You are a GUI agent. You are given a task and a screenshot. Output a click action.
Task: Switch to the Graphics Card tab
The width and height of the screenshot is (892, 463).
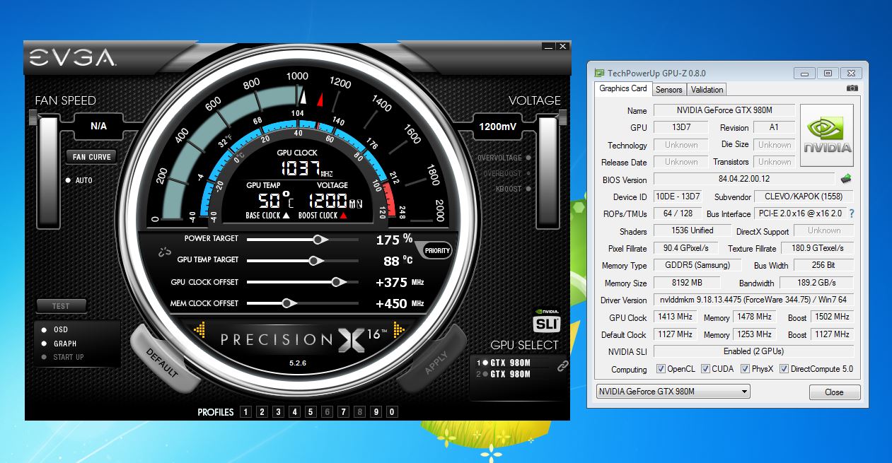click(x=622, y=88)
